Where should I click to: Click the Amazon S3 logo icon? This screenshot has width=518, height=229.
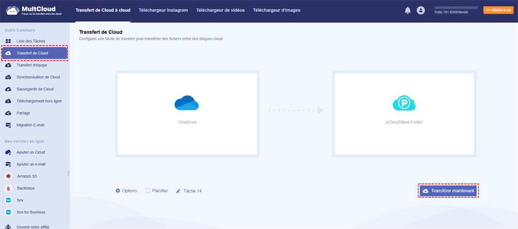click(9, 176)
